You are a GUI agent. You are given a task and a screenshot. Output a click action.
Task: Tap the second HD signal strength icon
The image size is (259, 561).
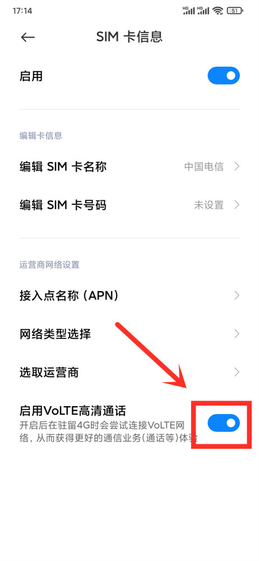203,10
